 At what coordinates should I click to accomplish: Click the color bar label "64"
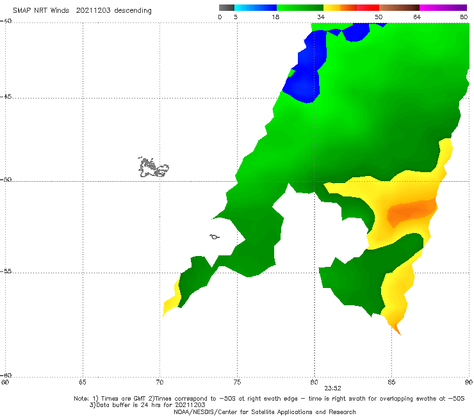coord(417,17)
